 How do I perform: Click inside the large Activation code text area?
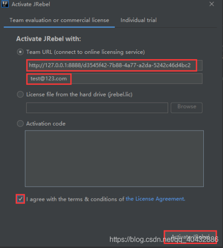pyautogui.click(x=114, y=159)
